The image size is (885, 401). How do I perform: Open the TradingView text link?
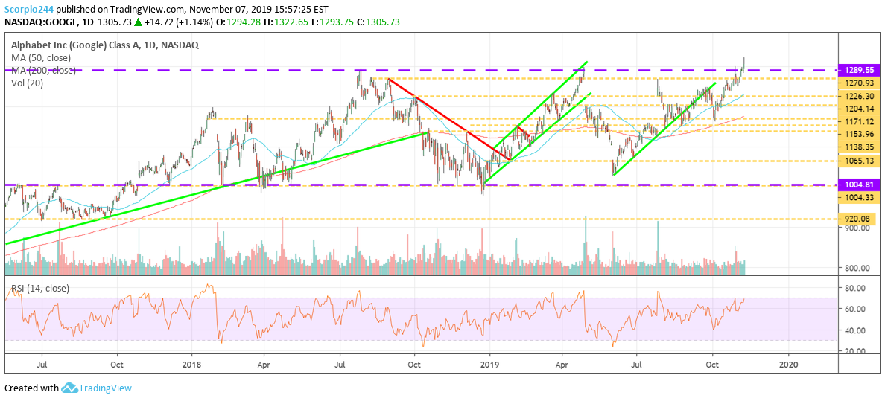tap(104, 388)
